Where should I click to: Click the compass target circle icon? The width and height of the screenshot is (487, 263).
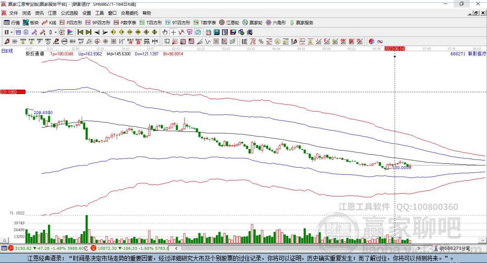click(x=97, y=41)
